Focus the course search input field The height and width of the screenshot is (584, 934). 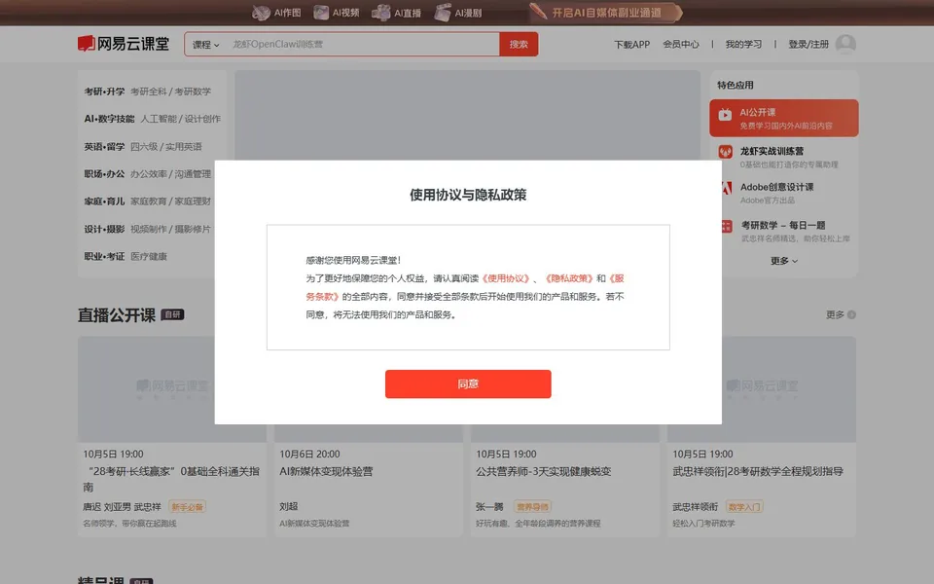[362, 44]
